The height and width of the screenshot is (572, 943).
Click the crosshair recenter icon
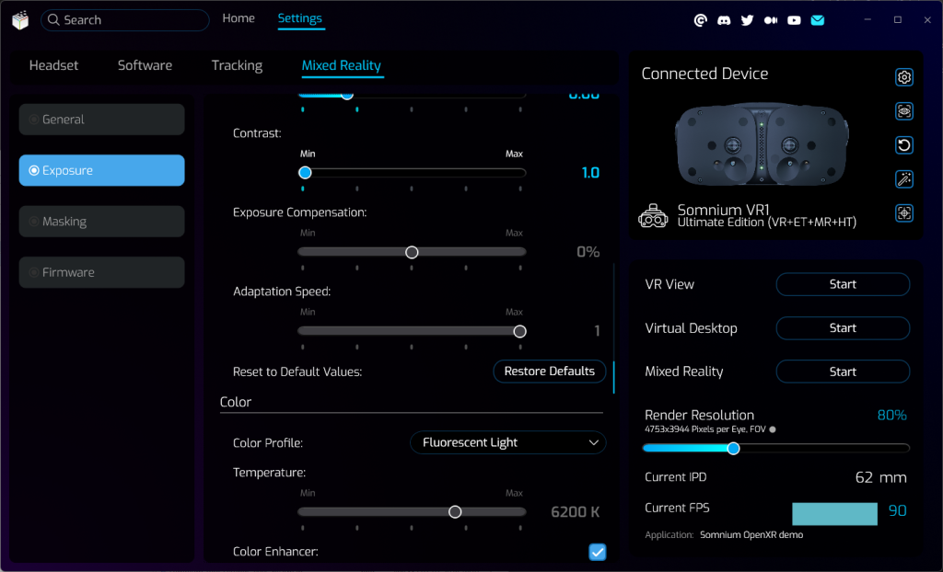[904, 213]
